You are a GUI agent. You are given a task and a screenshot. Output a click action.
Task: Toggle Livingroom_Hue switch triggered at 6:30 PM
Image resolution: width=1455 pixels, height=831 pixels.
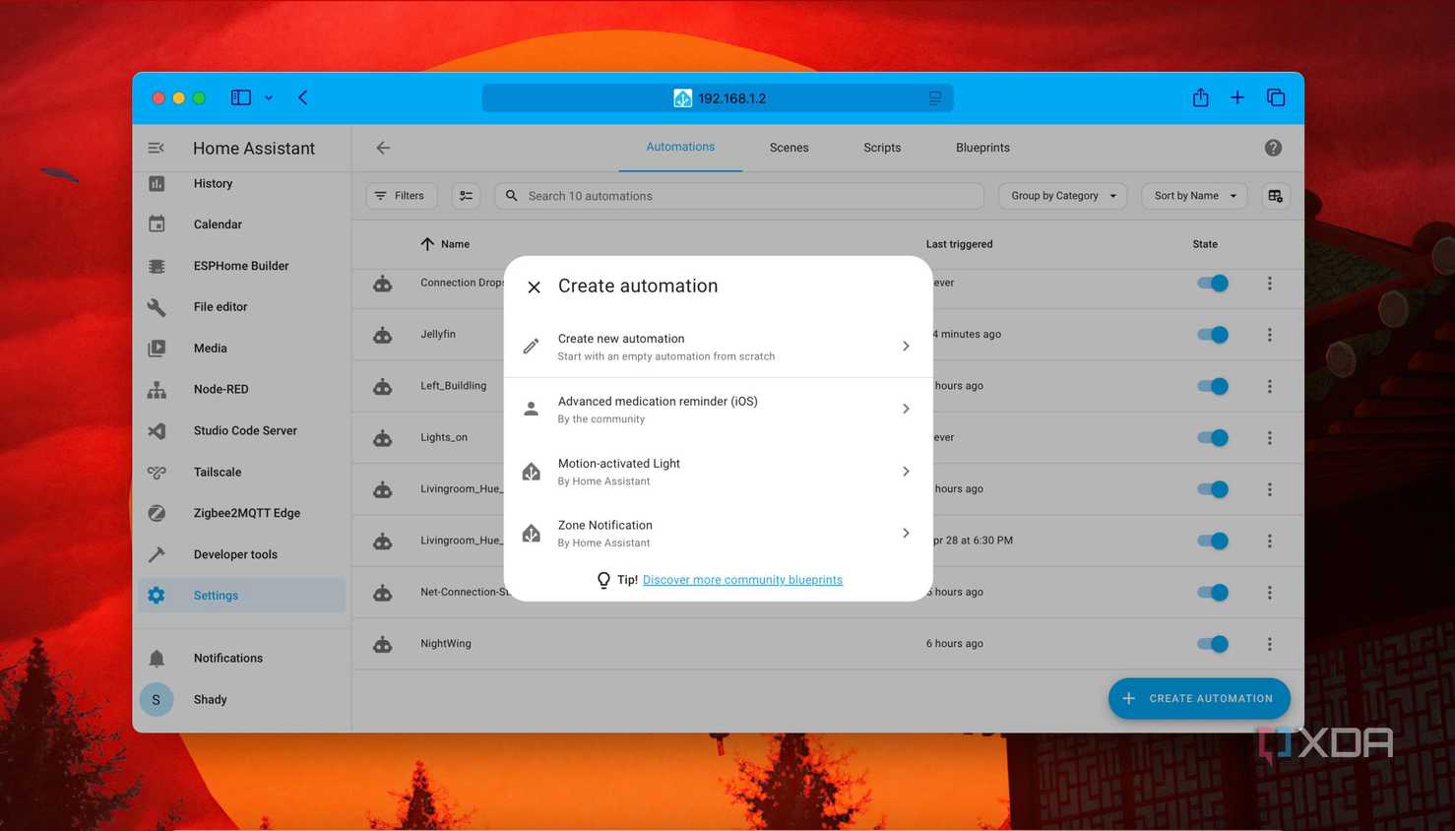pos(1213,541)
